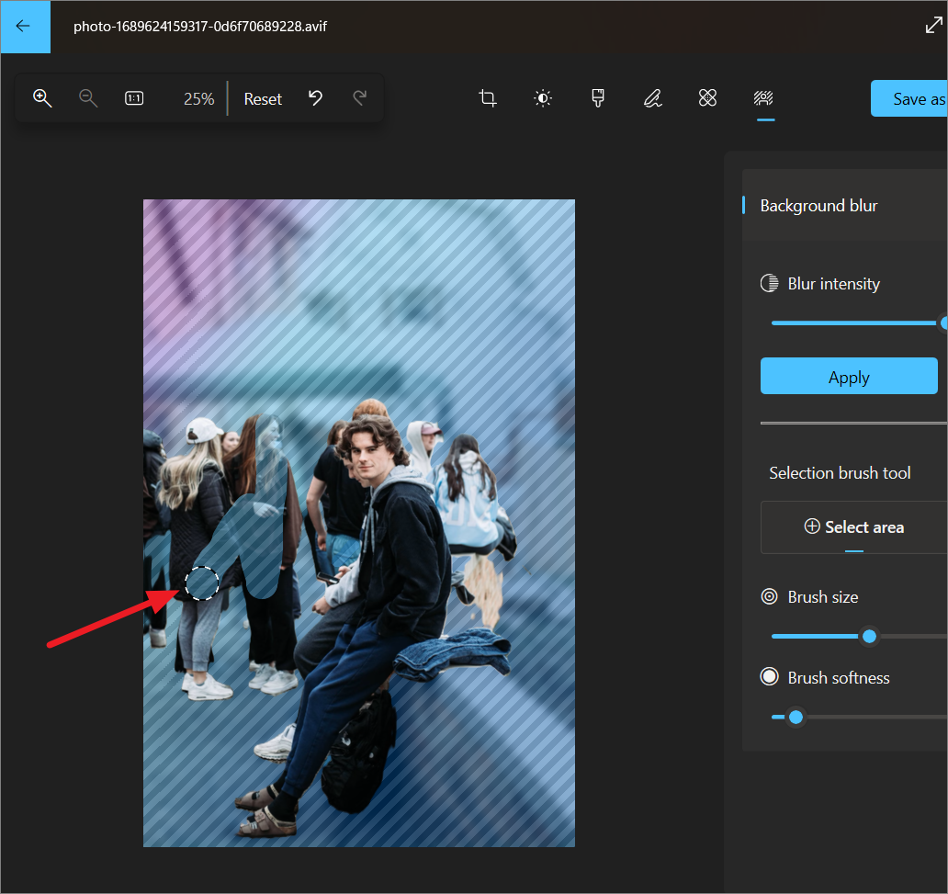
Task: Undo the last edit
Action: click(x=315, y=98)
